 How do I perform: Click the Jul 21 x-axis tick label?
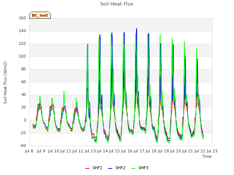(x=188, y=151)
